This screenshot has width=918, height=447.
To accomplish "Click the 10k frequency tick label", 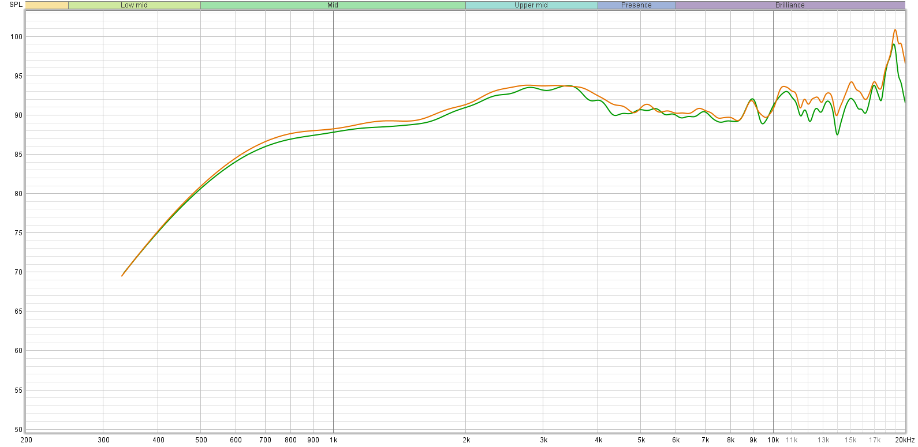I will [x=773, y=440].
